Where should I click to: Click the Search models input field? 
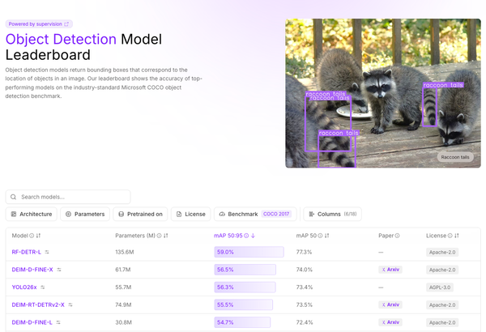68,197
